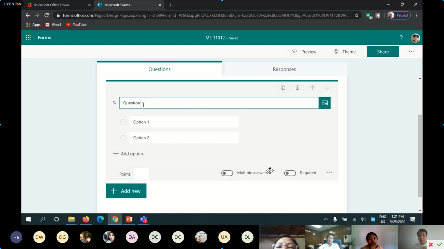Open help with the question mark icon
Screen dimensions: 444x249
coord(401,38)
